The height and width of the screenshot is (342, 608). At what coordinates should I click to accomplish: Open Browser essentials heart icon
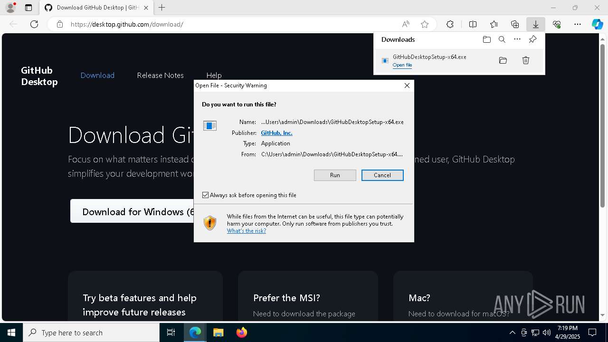pos(557,24)
